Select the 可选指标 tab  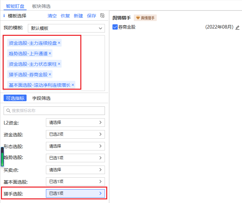pos(15,98)
